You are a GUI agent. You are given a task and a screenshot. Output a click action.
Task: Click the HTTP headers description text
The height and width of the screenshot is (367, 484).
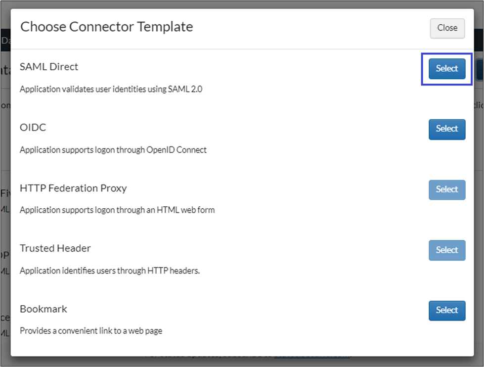pyautogui.click(x=110, y=271)
